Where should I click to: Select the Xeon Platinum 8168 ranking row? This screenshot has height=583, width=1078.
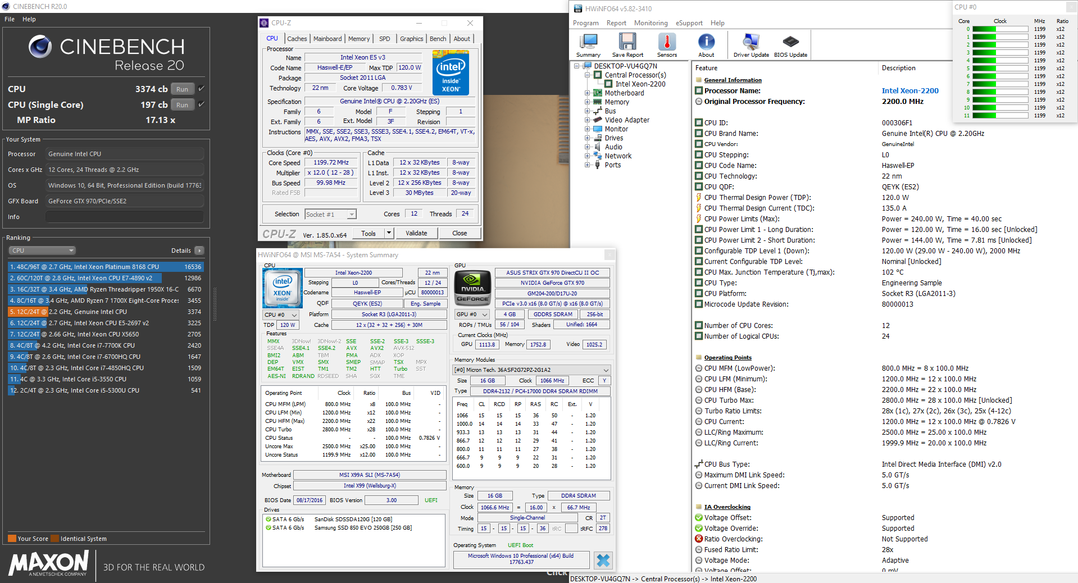[x=106, y=267]
